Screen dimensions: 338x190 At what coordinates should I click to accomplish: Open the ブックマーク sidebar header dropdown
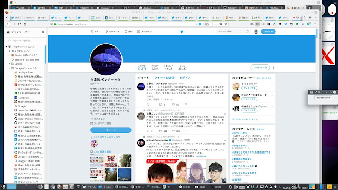20,32
